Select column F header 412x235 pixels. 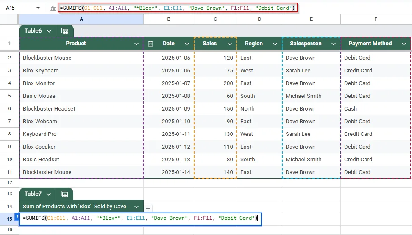coord(376,19)
